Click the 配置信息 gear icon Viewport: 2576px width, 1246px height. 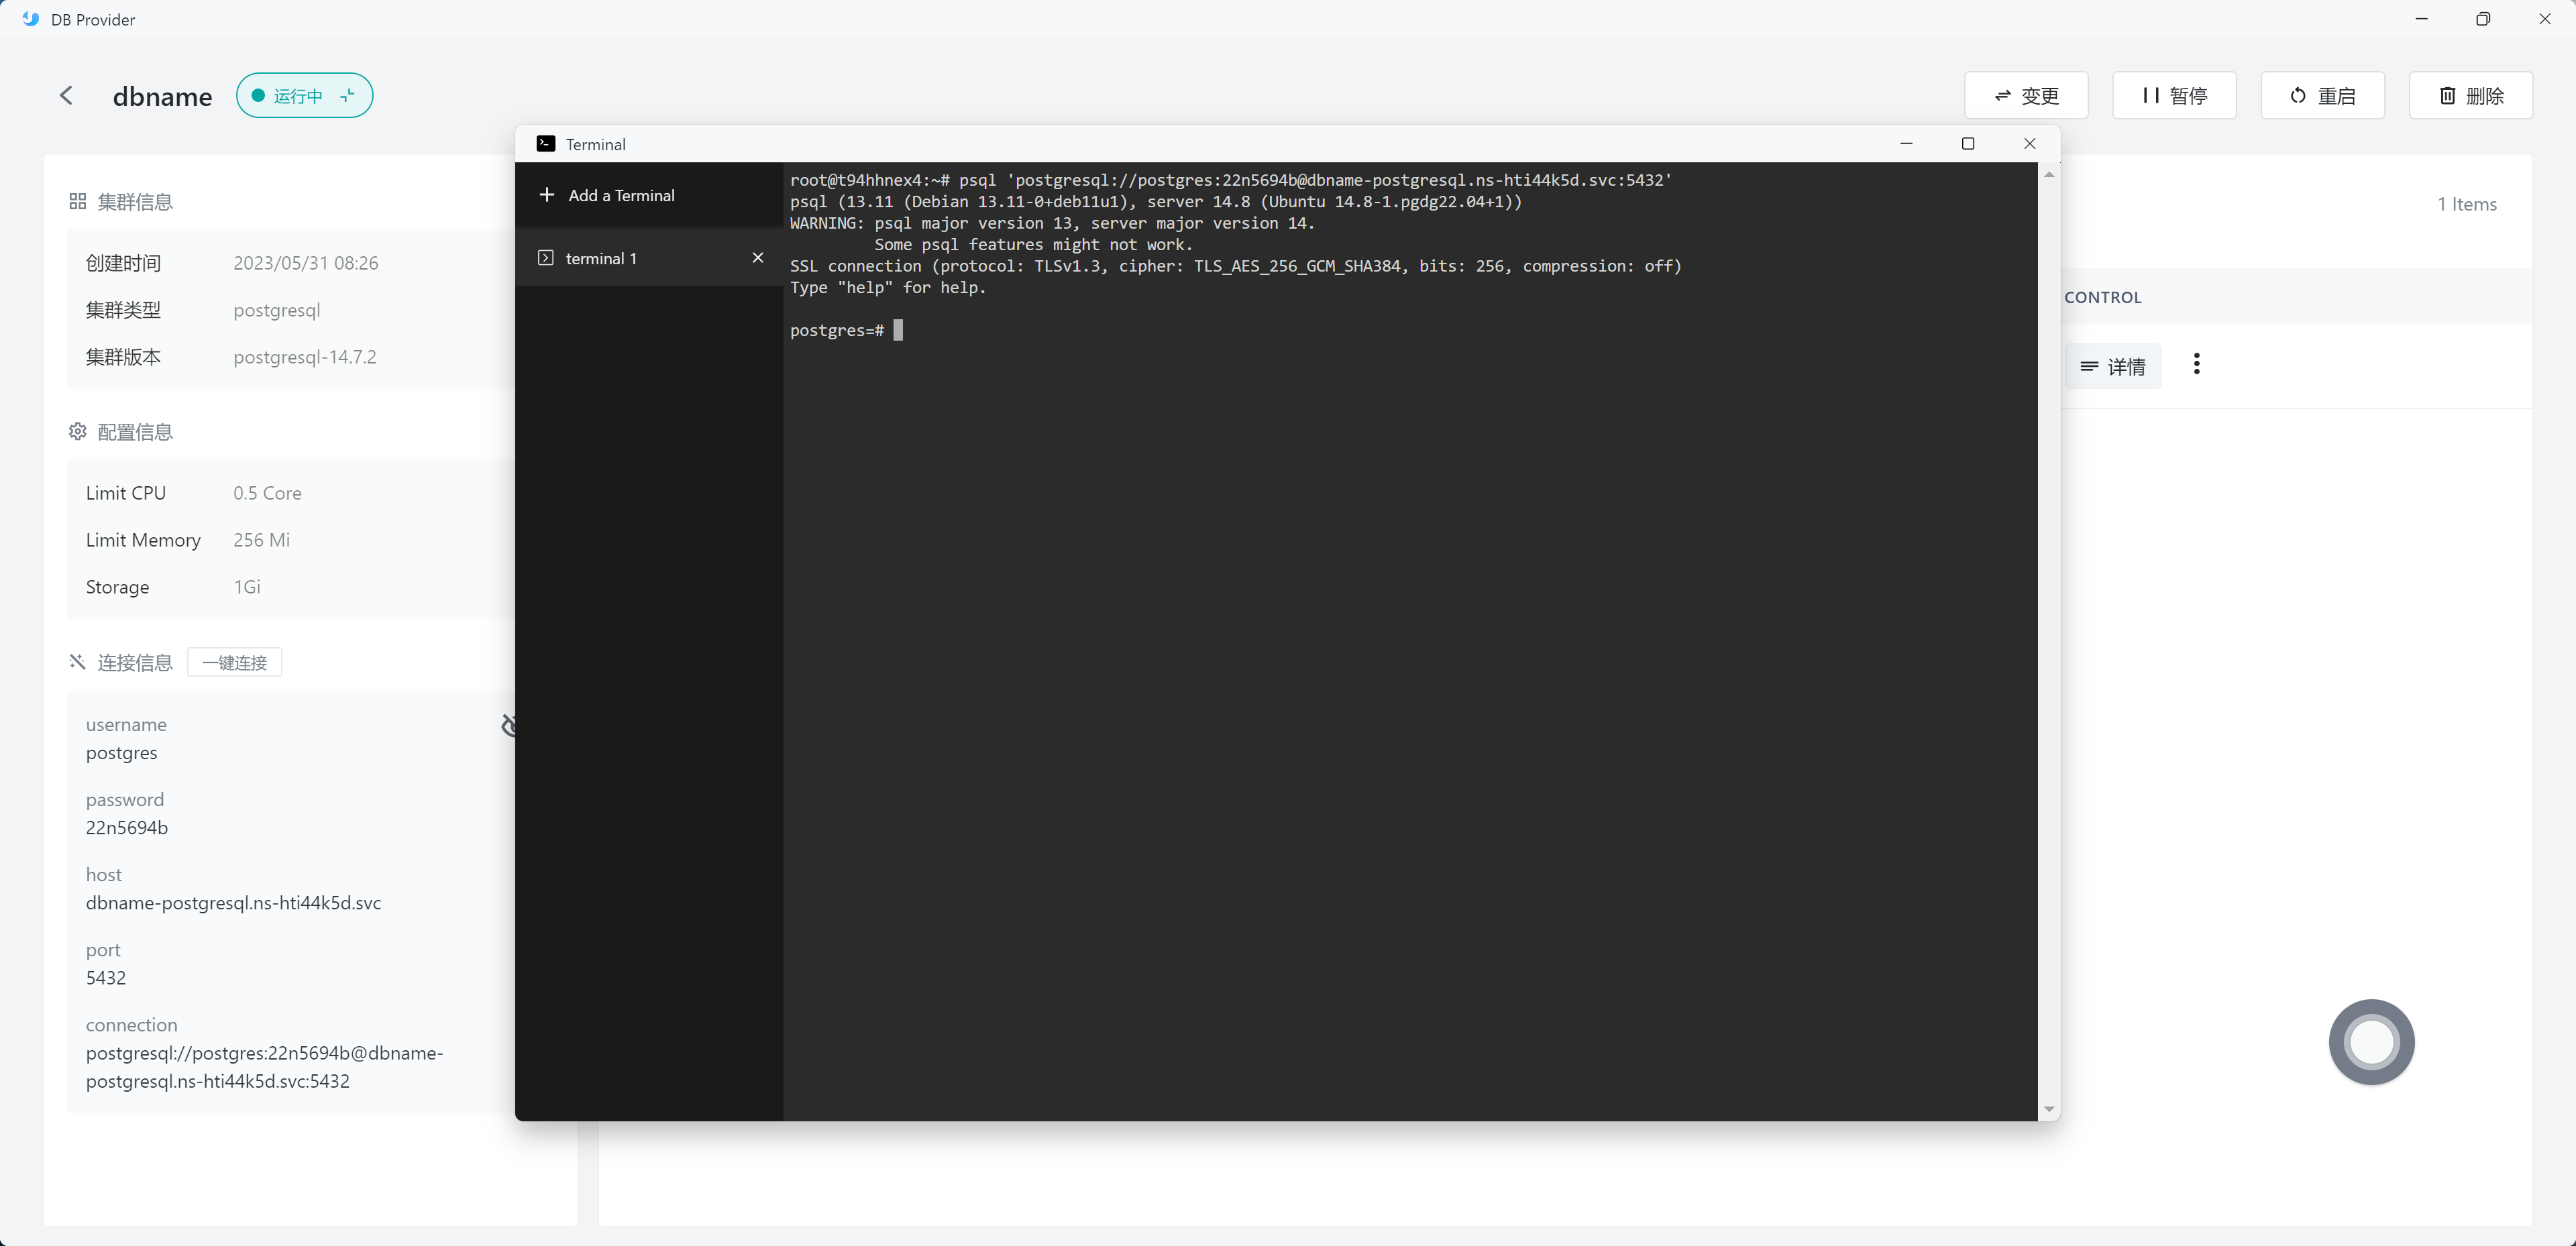point(77,431)
